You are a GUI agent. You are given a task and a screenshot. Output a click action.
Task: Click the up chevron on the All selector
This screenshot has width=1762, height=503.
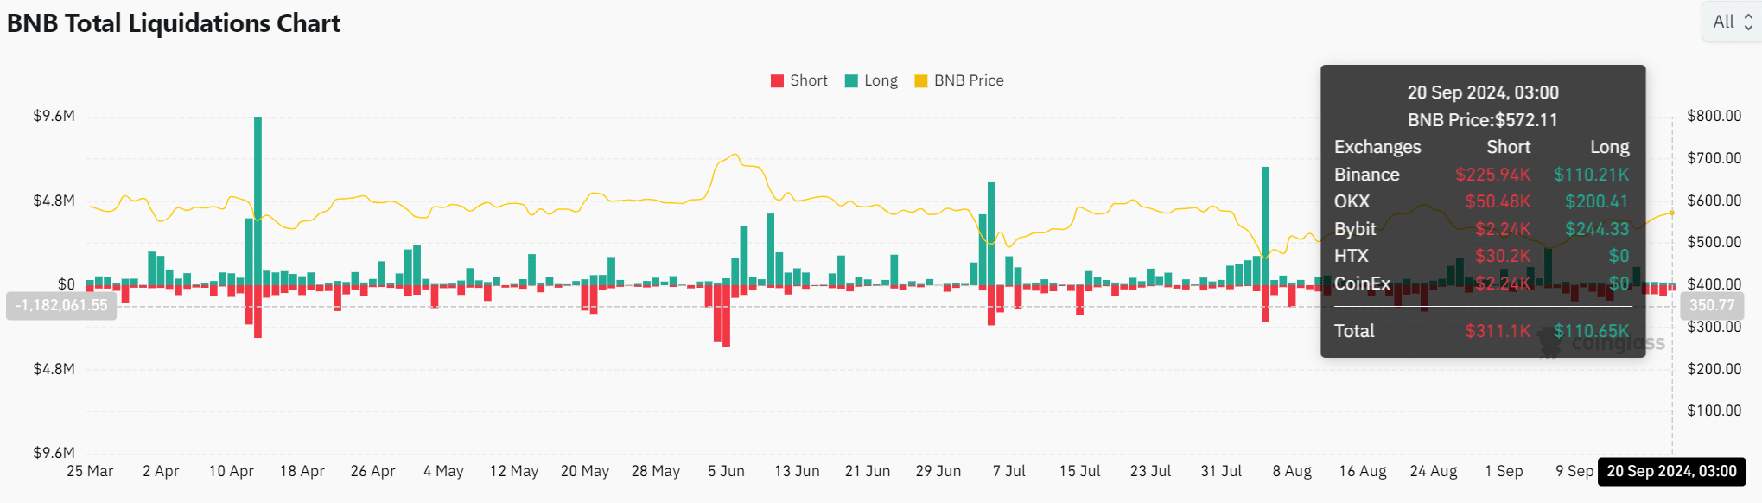(1748, 16)
